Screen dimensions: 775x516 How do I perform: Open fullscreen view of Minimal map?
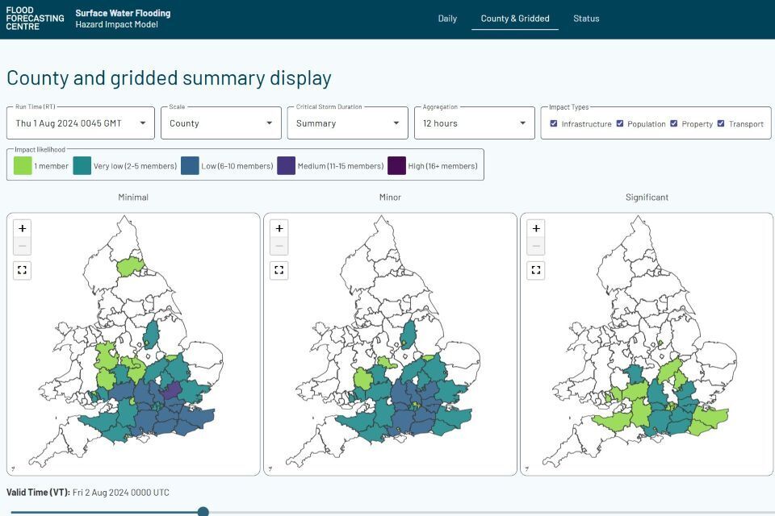tap(23, 270)
